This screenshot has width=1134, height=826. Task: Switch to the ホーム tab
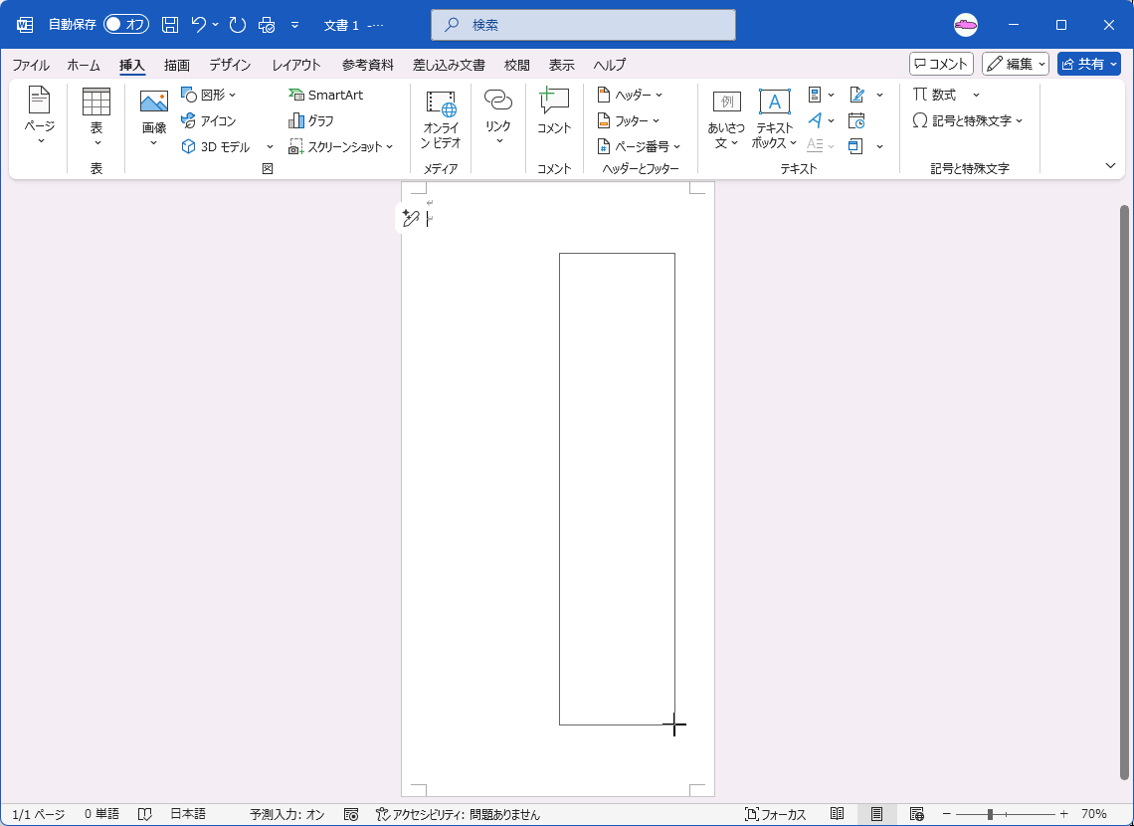click(x=84, y=65)
